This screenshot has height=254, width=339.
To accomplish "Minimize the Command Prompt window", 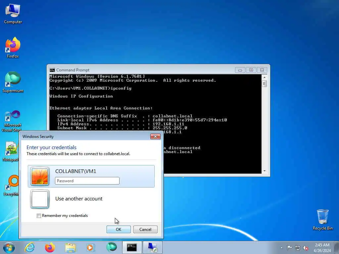I will tap(240, 70).
